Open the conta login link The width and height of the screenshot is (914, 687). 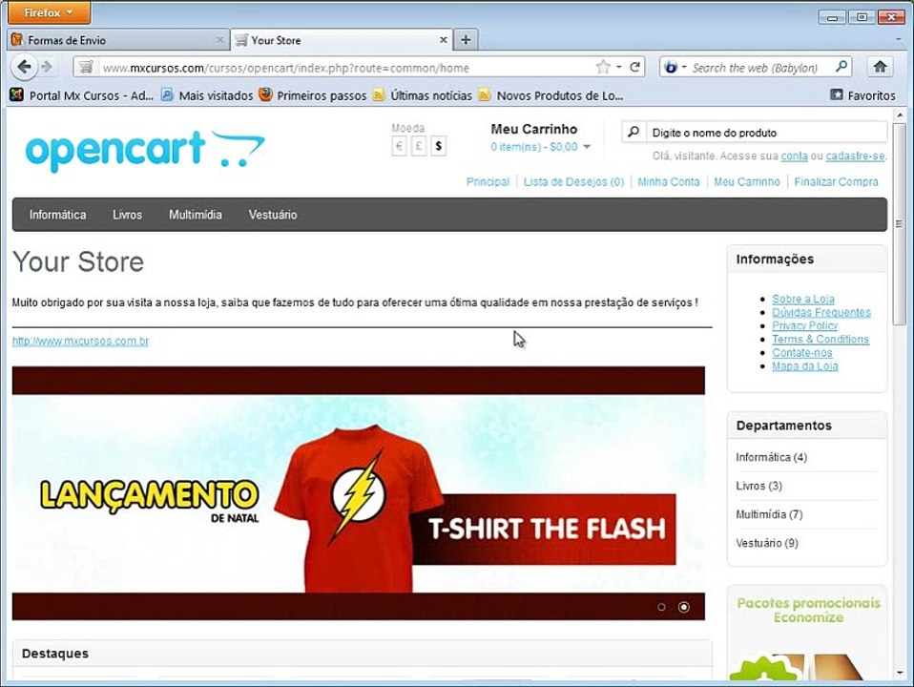[x=794, y=156]
